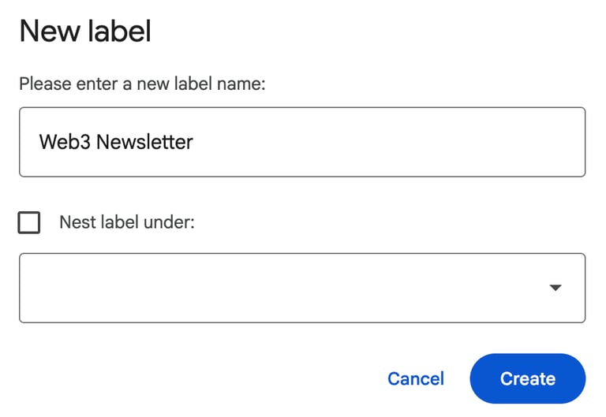This screenshot has width=606, height=417.
Task: Click the 'New label' dialog heading
Action: (85, 32)
